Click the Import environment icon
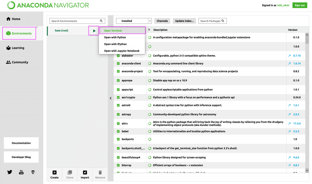 click(85, 173)
